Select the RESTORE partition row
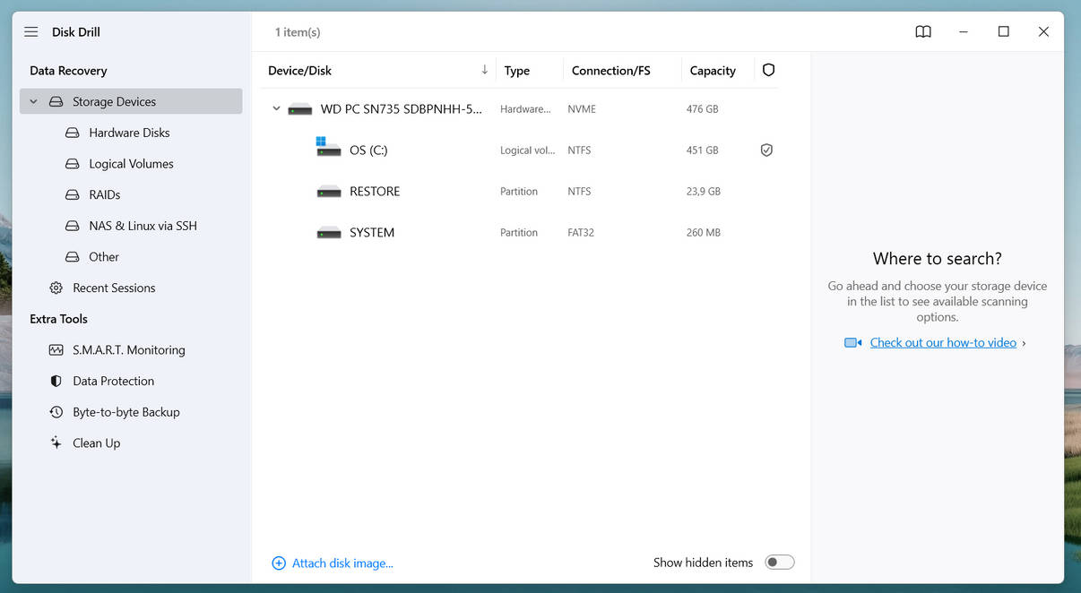The image size is (1081, 593). [375, 192]
